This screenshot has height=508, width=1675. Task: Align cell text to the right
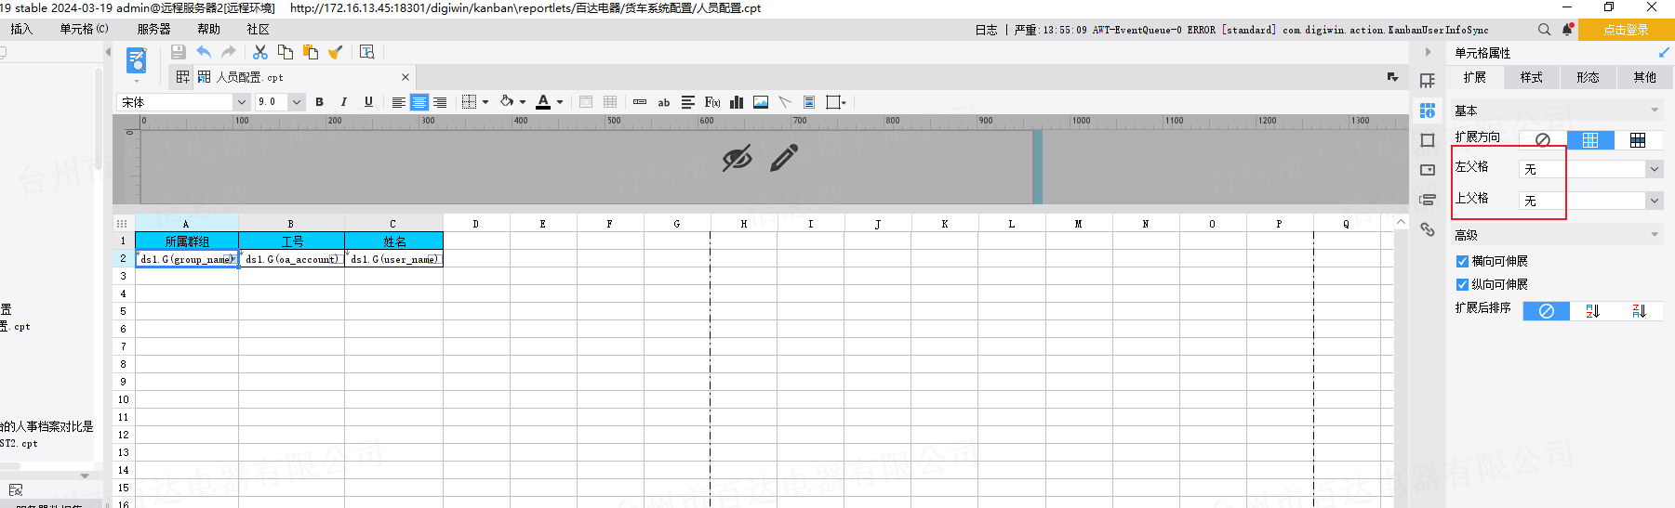pos(440,102)
